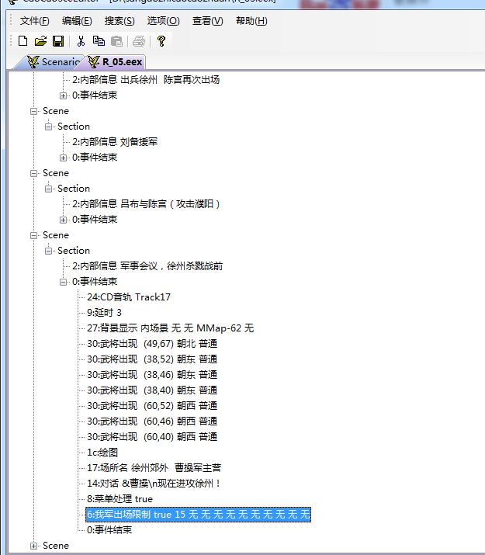
Task: Expand 0:事件结束 under 刘备援军
Action: [63, 158]
